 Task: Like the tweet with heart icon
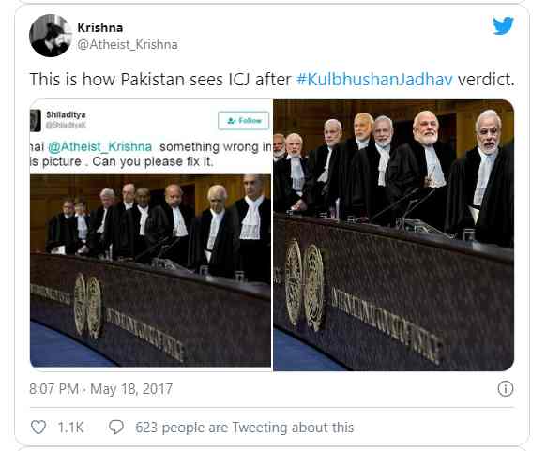point(38,427)
